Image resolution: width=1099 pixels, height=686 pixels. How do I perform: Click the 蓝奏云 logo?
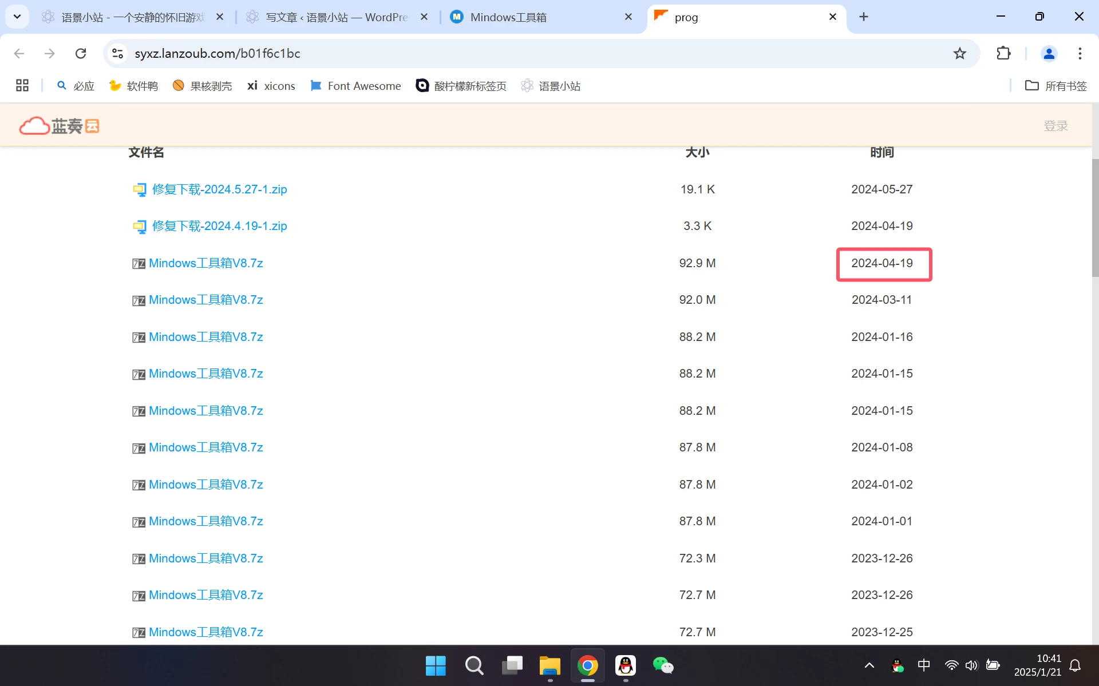tap(59, 125)
